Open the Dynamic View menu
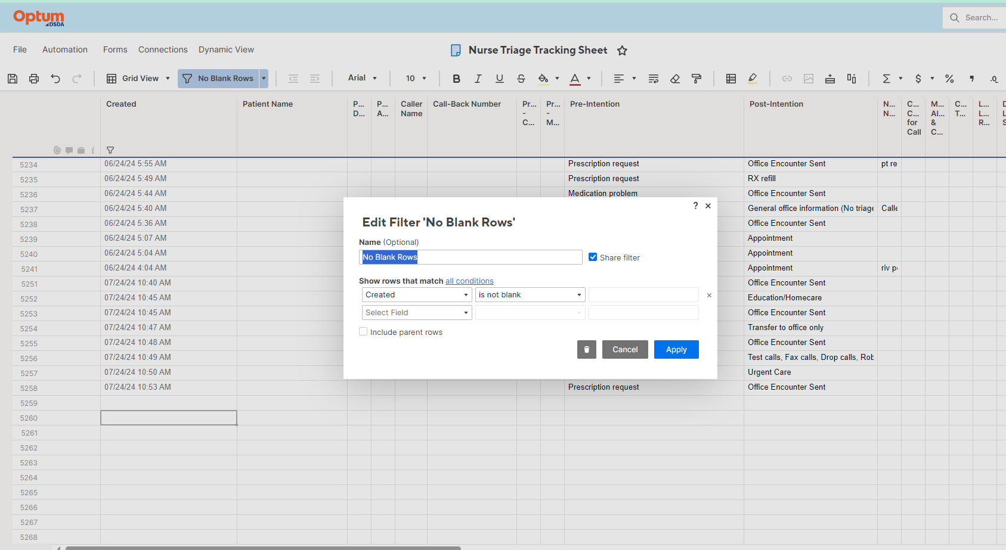The image size is (1006, 550). pos(226,49)
